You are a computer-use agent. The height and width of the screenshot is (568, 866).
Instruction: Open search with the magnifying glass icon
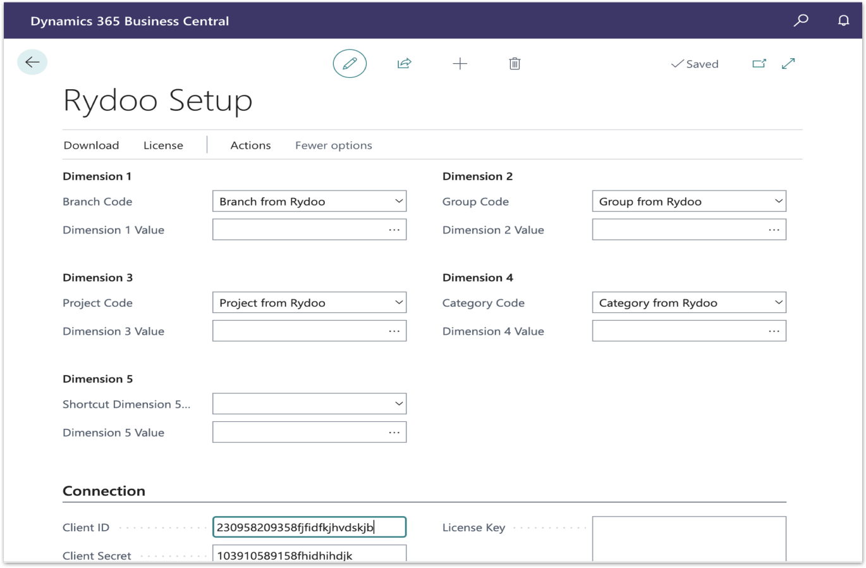click(800, 20)
